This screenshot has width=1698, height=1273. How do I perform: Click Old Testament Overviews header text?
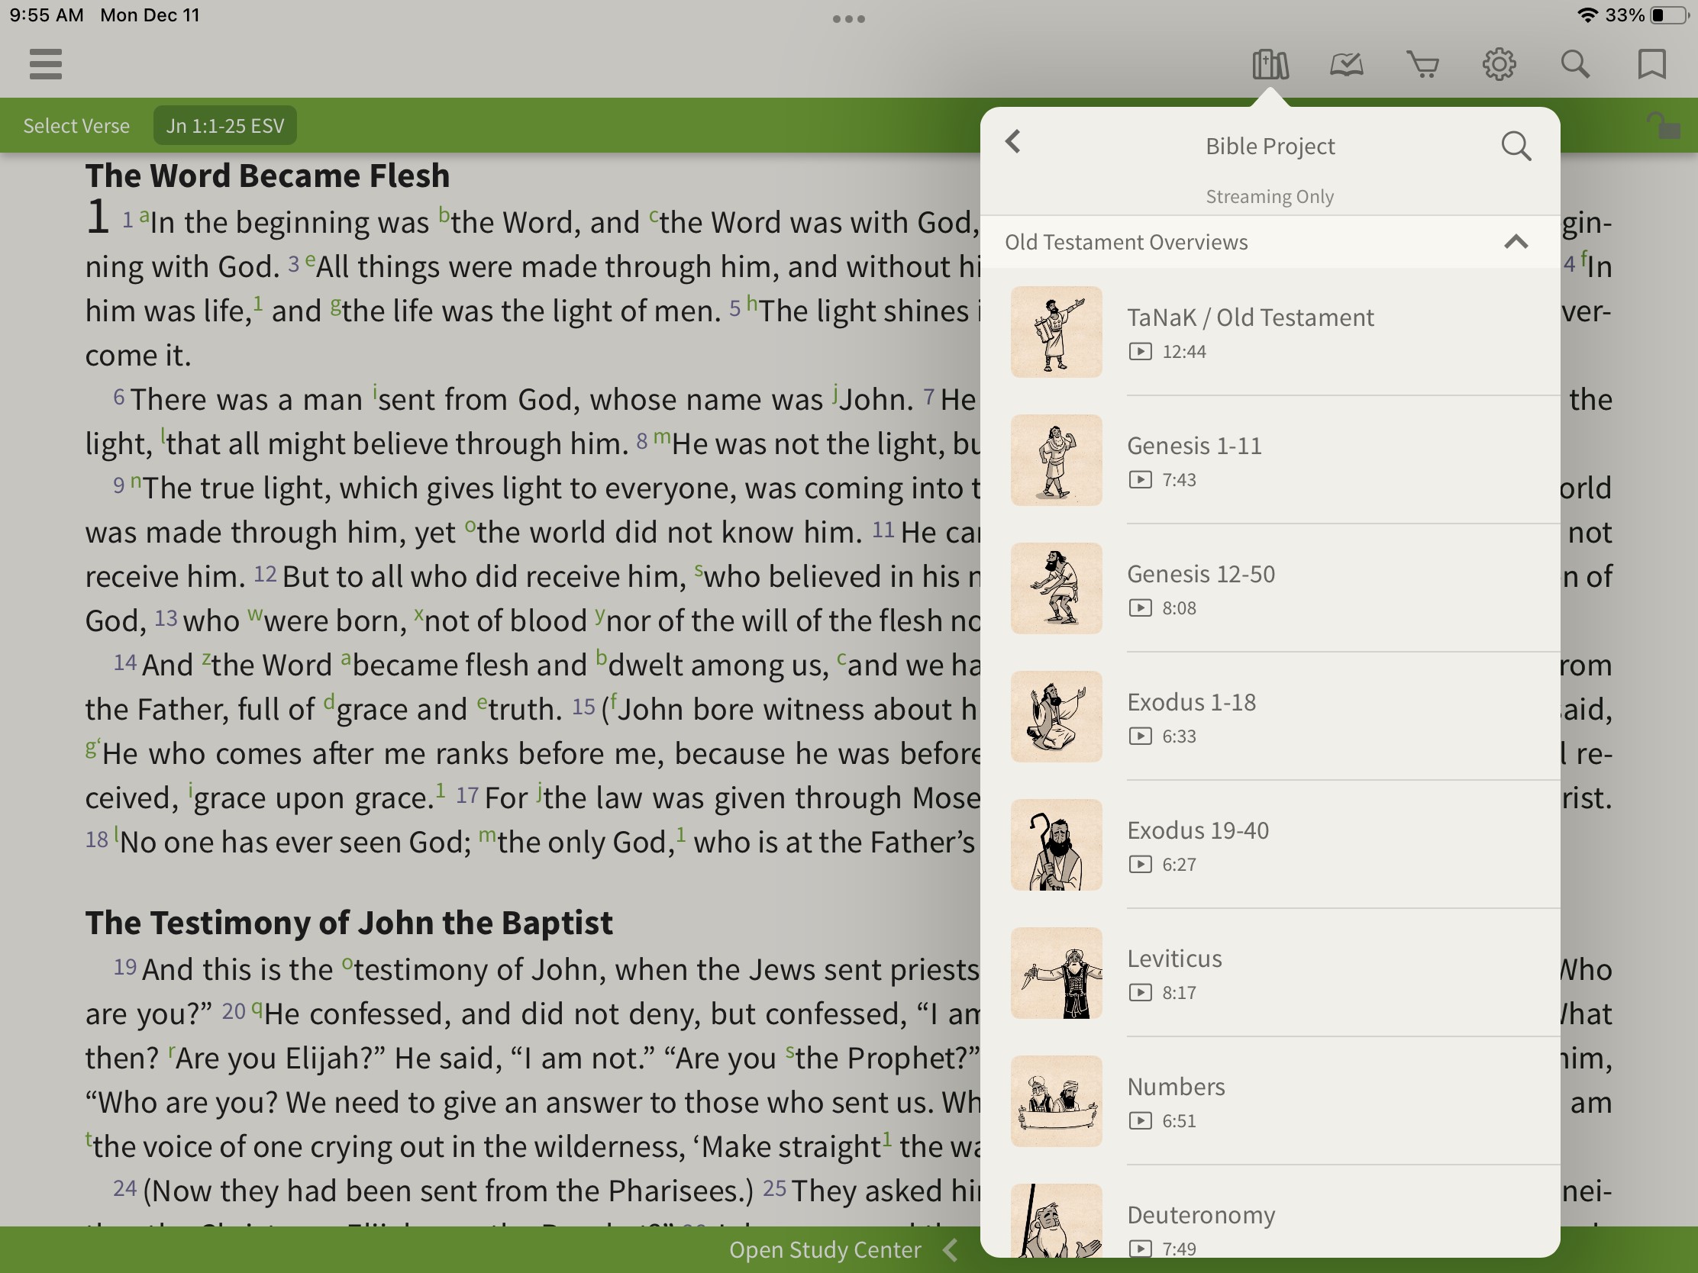[1126, 242]
